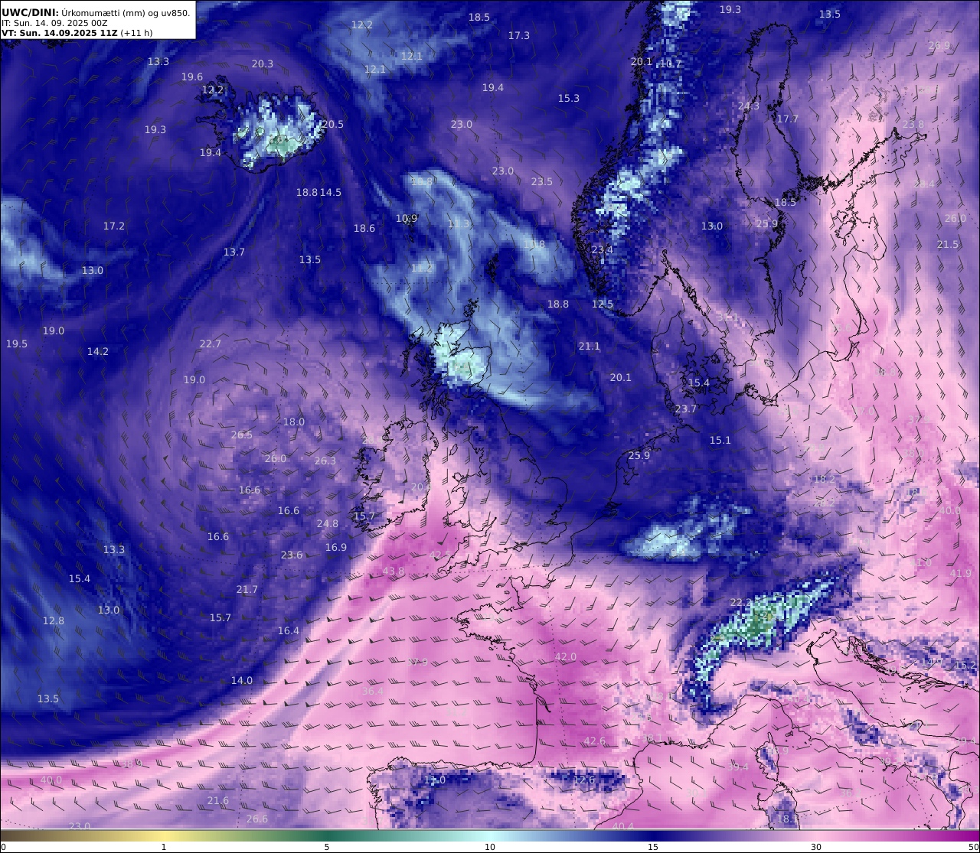Click the map value "23.6"
This screenshot has height=853, width=980.
pos(292,555)
